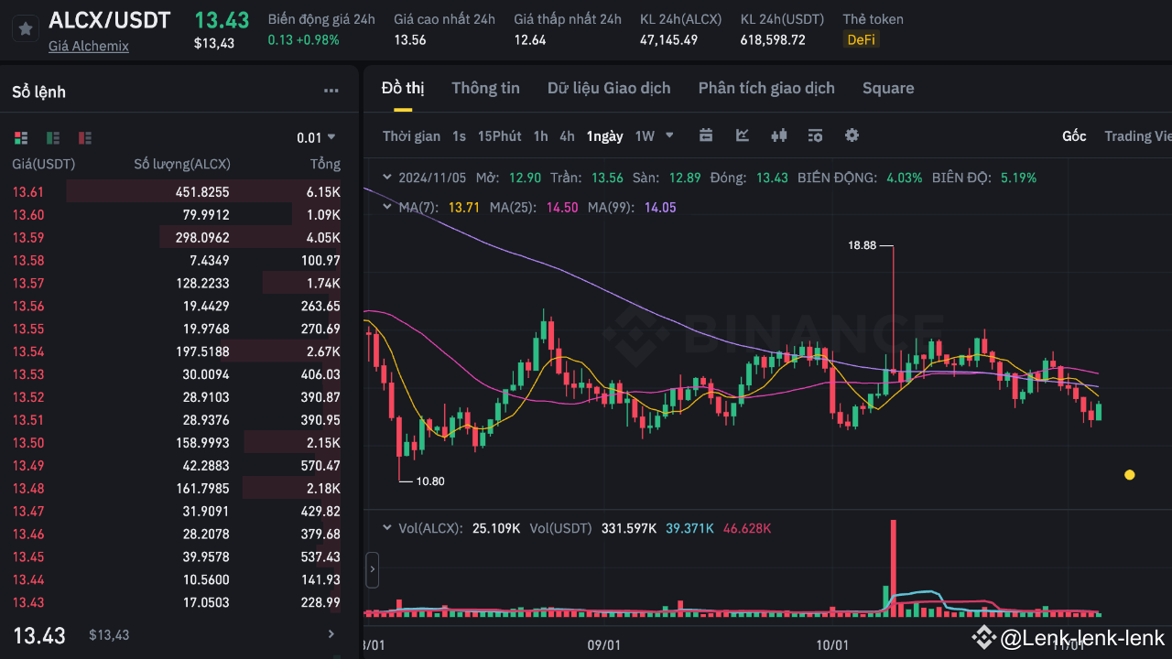The image size is (1172, 659).
Task: Open chart display settings list icon
Action: pos(815,135)
